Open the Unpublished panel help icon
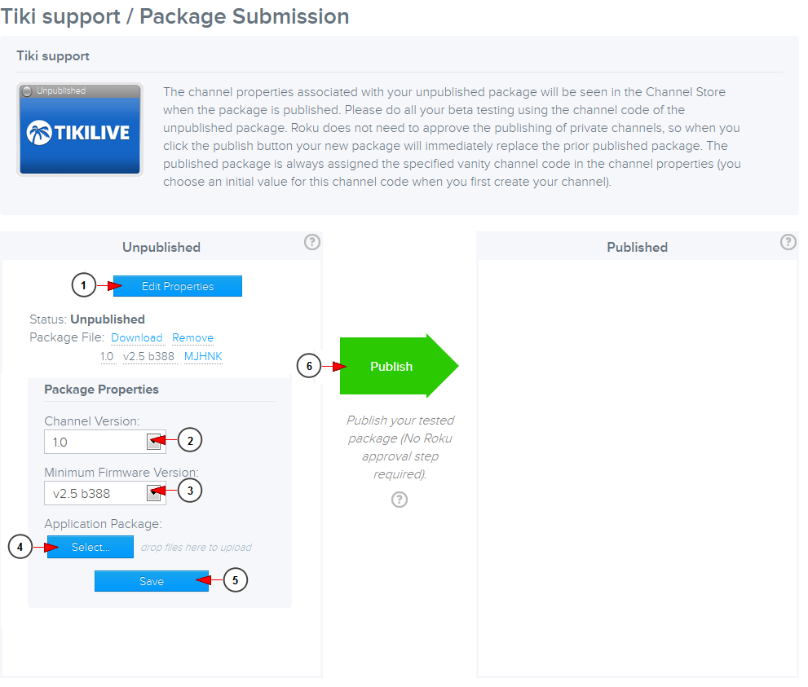 (311, 242)
